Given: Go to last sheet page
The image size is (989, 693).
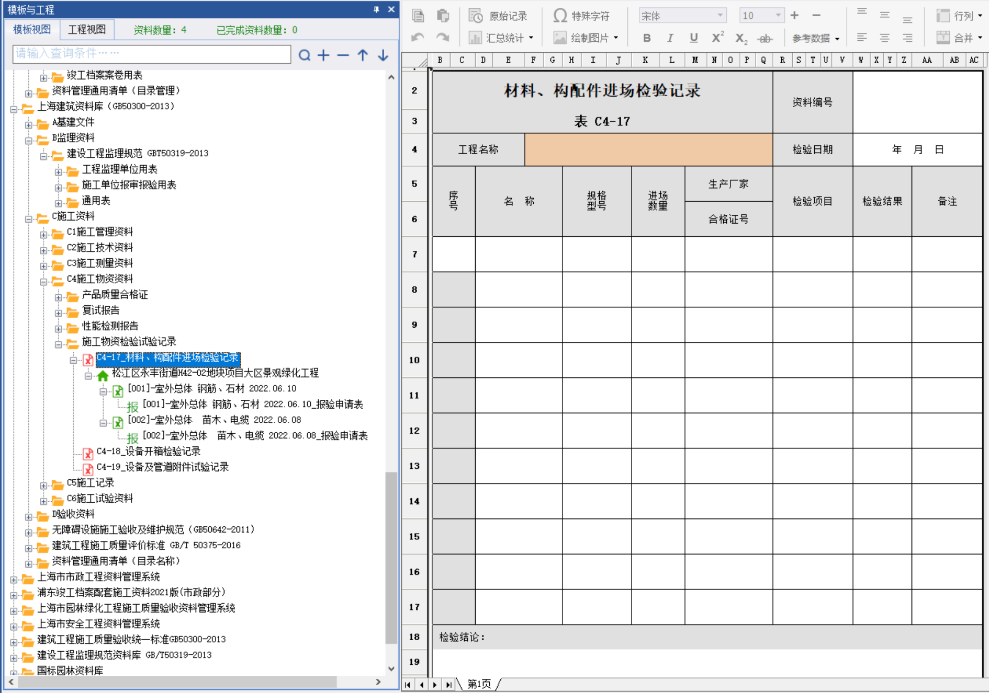Looking at the screenshot, I should click(448, 685).
